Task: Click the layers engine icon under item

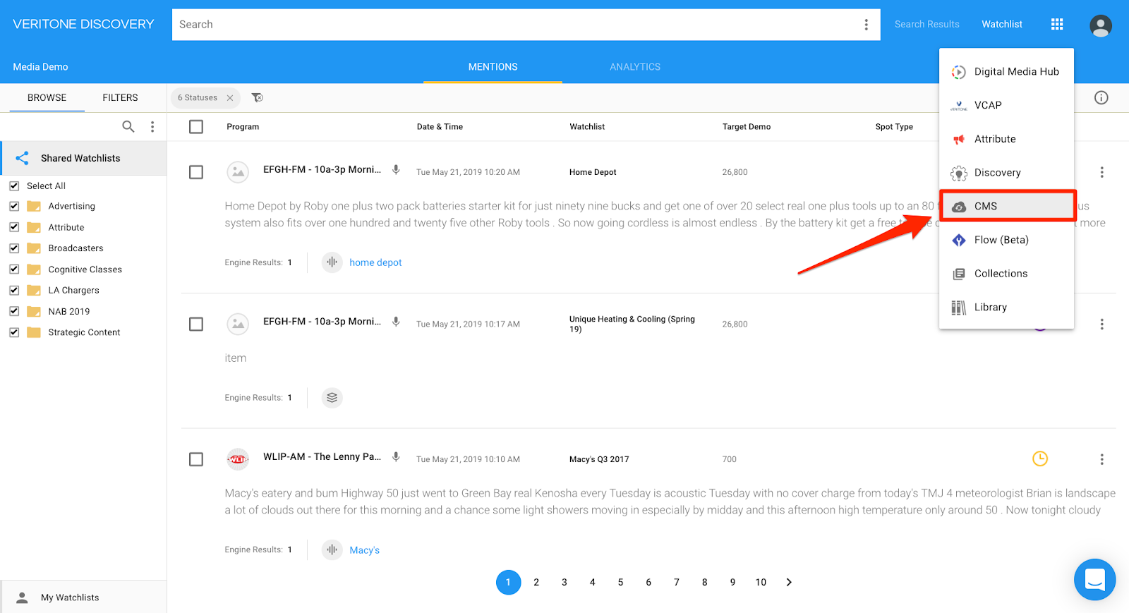Action: coord(332,398)
